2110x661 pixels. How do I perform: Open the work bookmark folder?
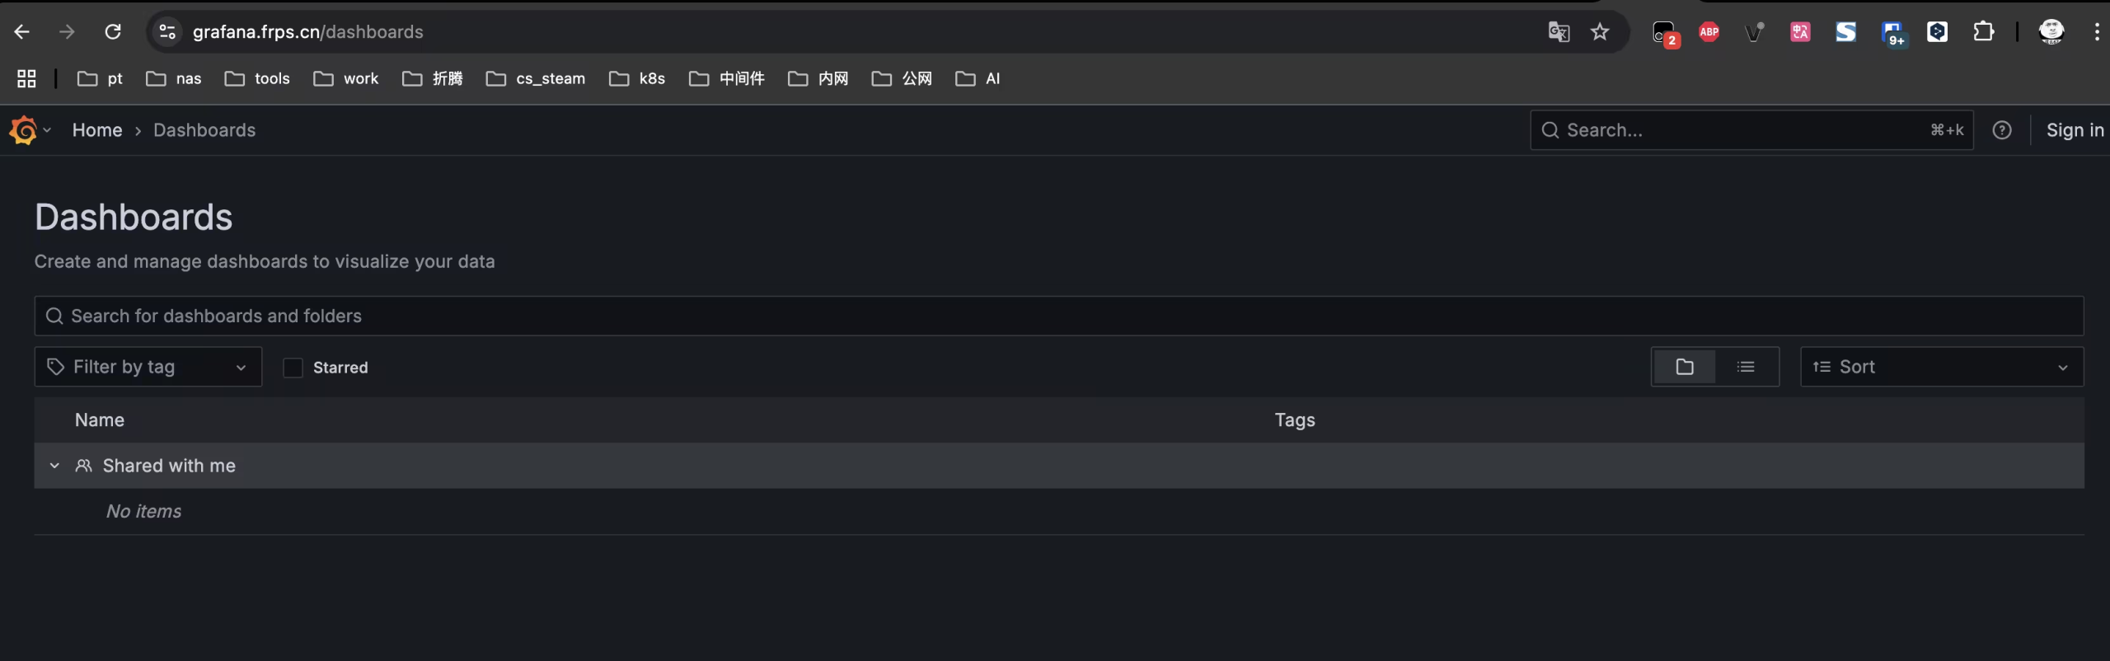tap(346, 78)
